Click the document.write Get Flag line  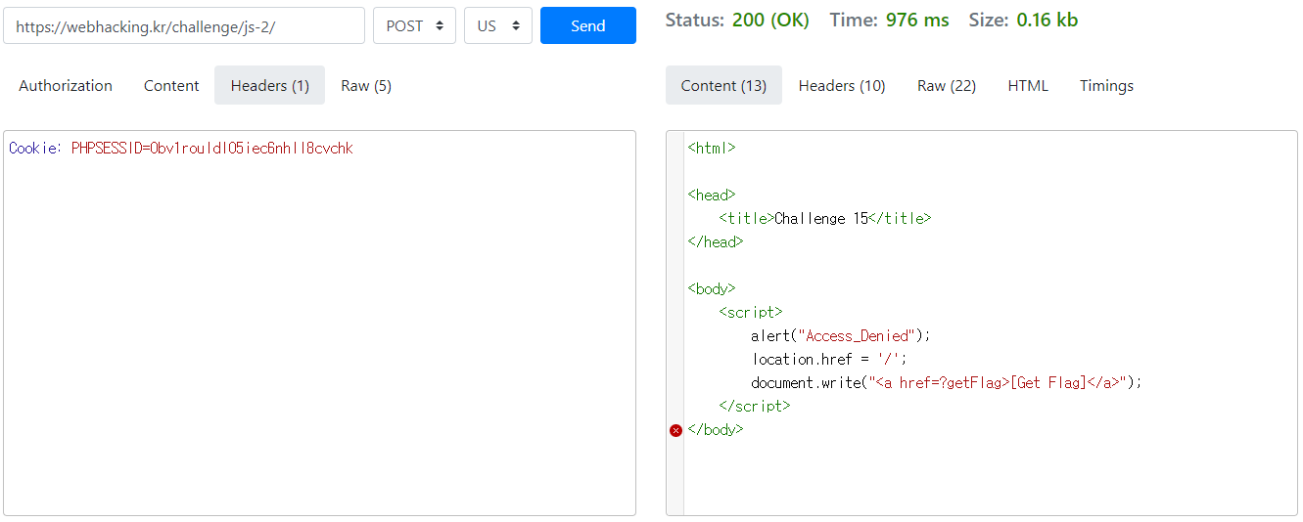tap(947, 383)
